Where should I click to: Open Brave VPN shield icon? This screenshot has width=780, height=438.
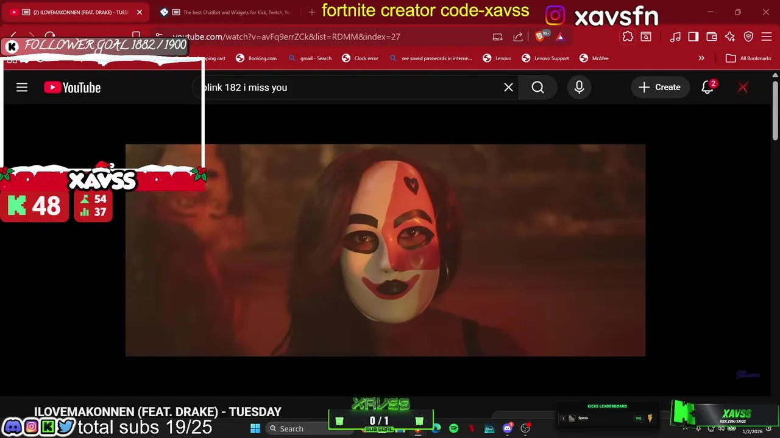(748, 37)
